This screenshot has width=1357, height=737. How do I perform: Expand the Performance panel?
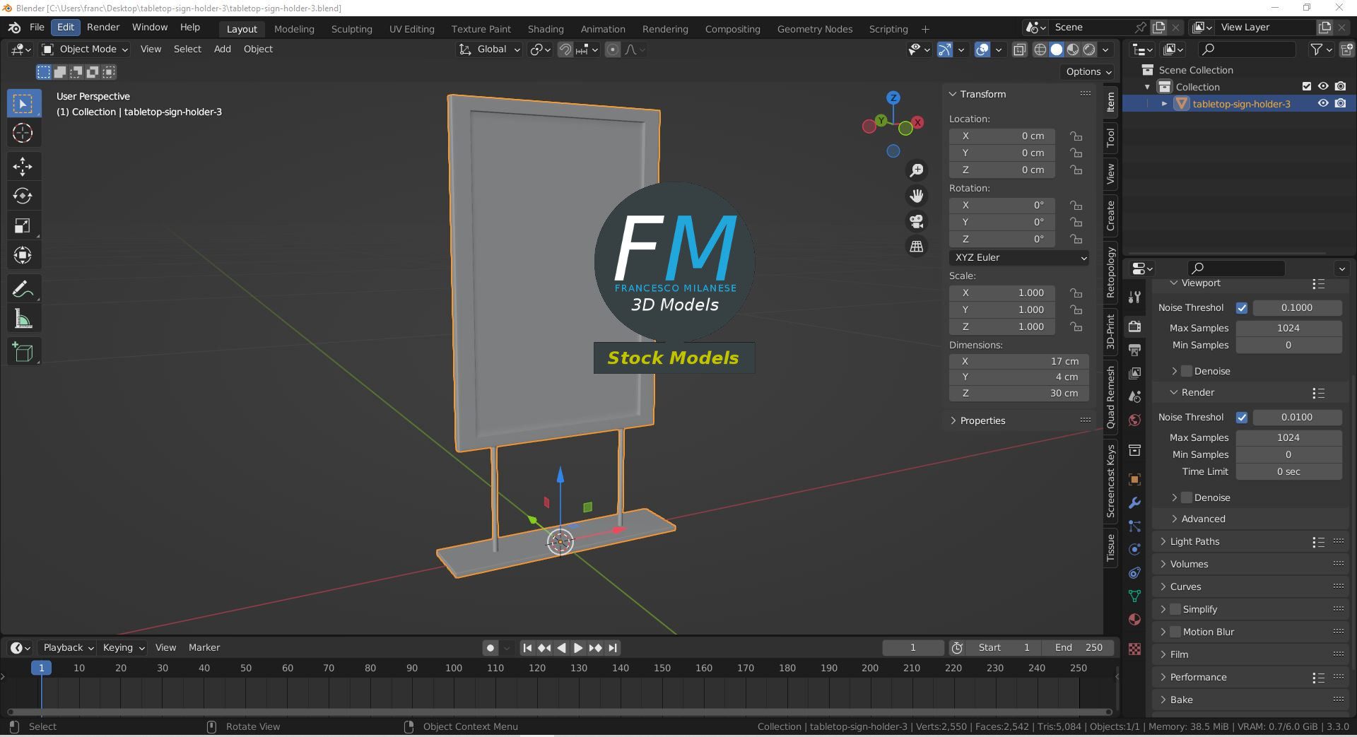coord(1198,677)
